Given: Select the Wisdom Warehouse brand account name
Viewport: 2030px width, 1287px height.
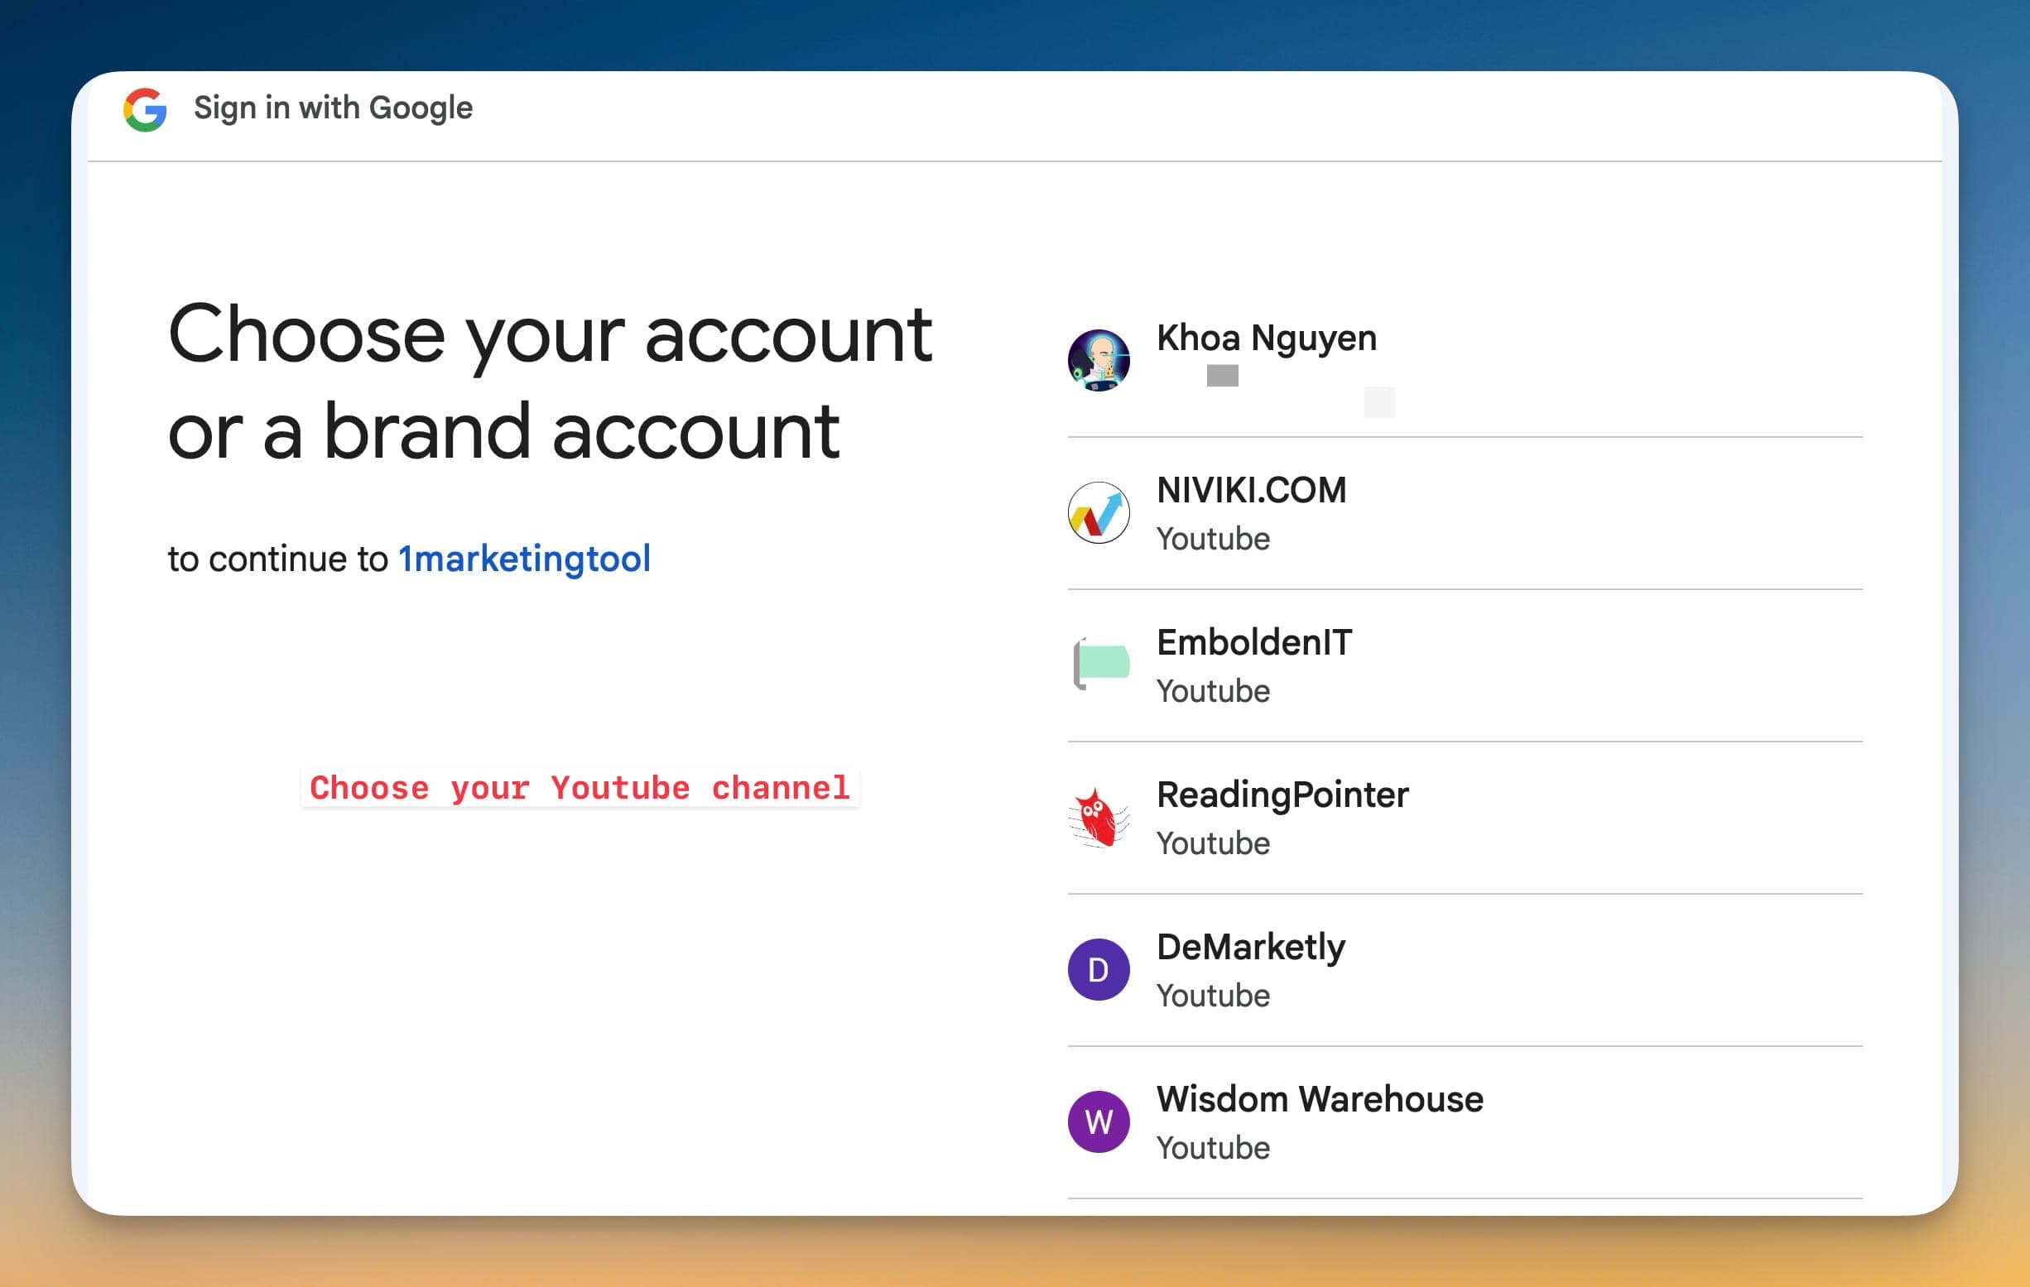Looking at the screenshot, I should (1320, 1100).
